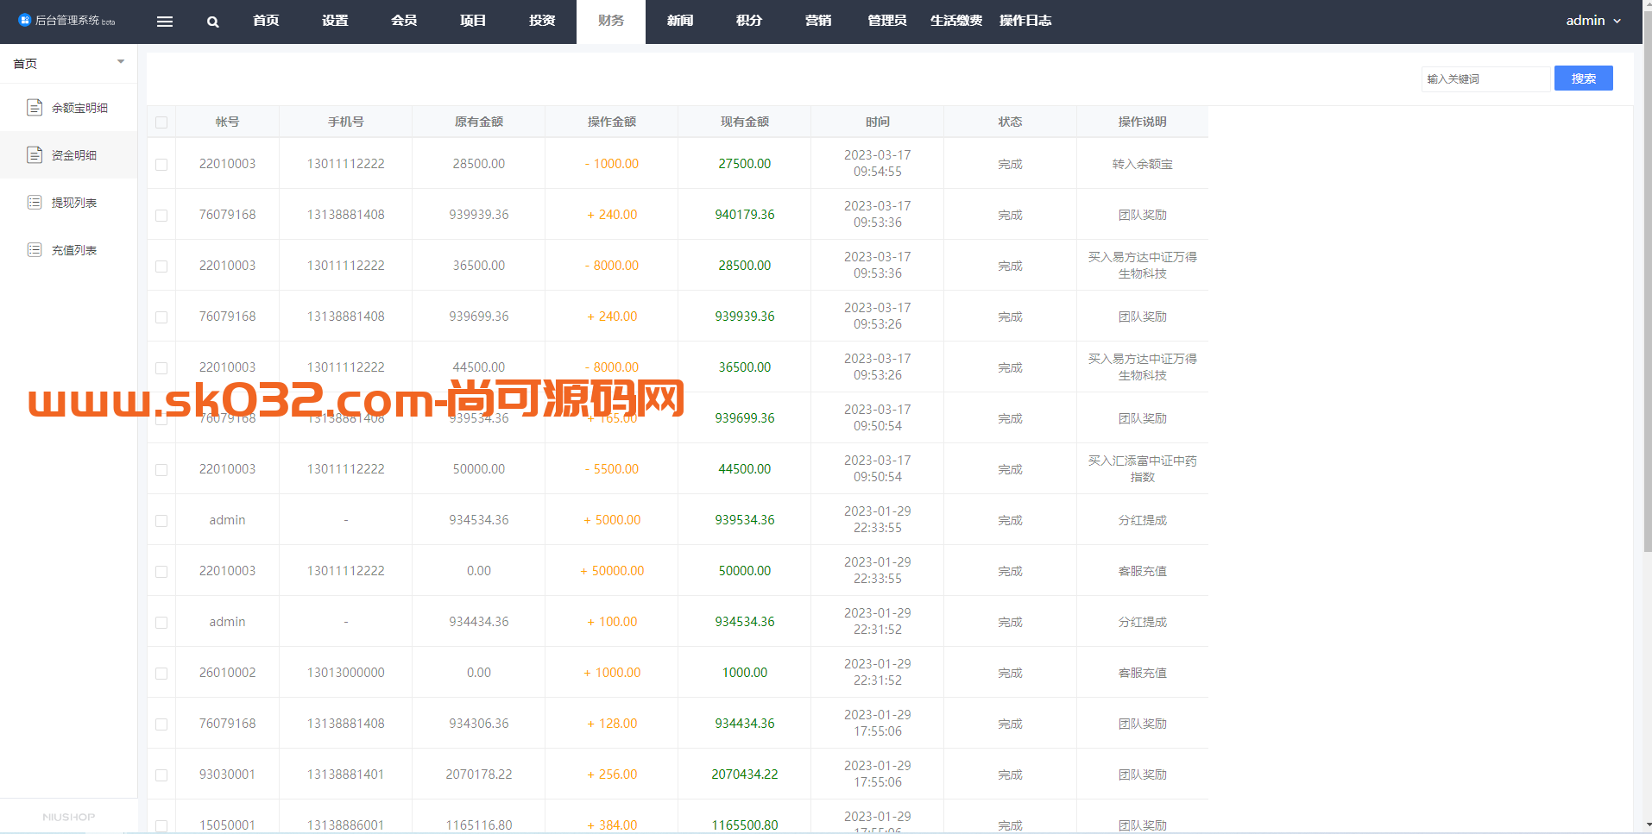Check the row with + 50000.00 客服充值

click(161, 571)
